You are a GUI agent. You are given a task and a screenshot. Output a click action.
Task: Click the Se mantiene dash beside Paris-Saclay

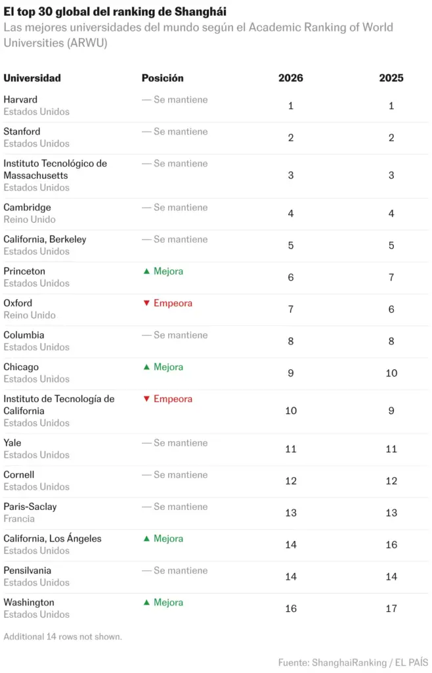point(146,507)
